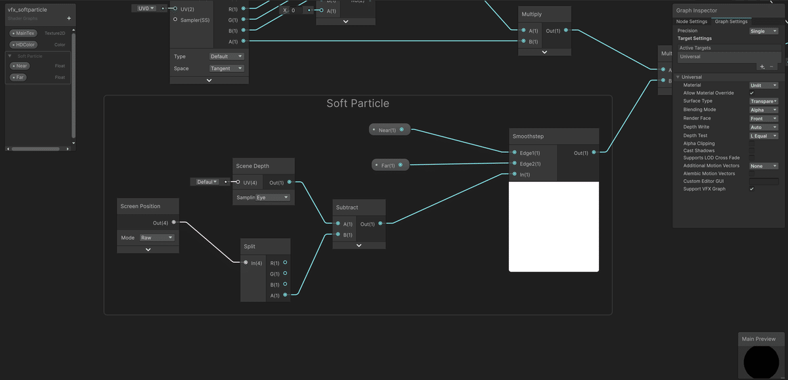Click the Edge1(1) input port on Smoothstep
Viewport: 788px width, 380px height.
point(514,152)
